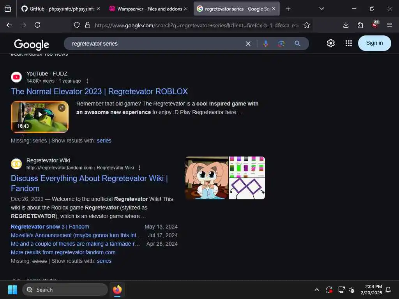Viewport: 399px width, 299px height.
Task: View site security padlock info
Action: (x=88, y=25)
